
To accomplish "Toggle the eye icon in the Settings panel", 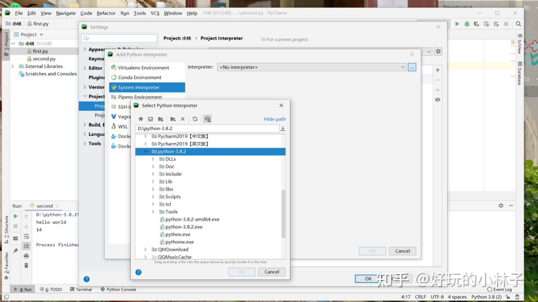I will click(438, 99).
